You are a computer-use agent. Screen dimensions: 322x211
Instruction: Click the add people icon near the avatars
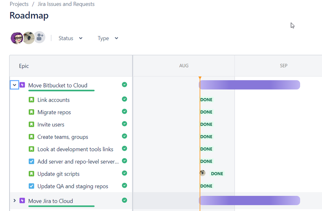tap(39, 37)
